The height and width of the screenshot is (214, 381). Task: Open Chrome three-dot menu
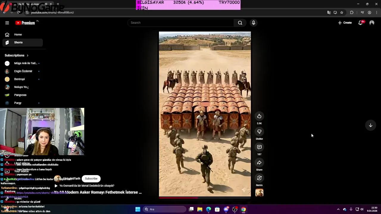pyautogui.click(x=377, y=12)
